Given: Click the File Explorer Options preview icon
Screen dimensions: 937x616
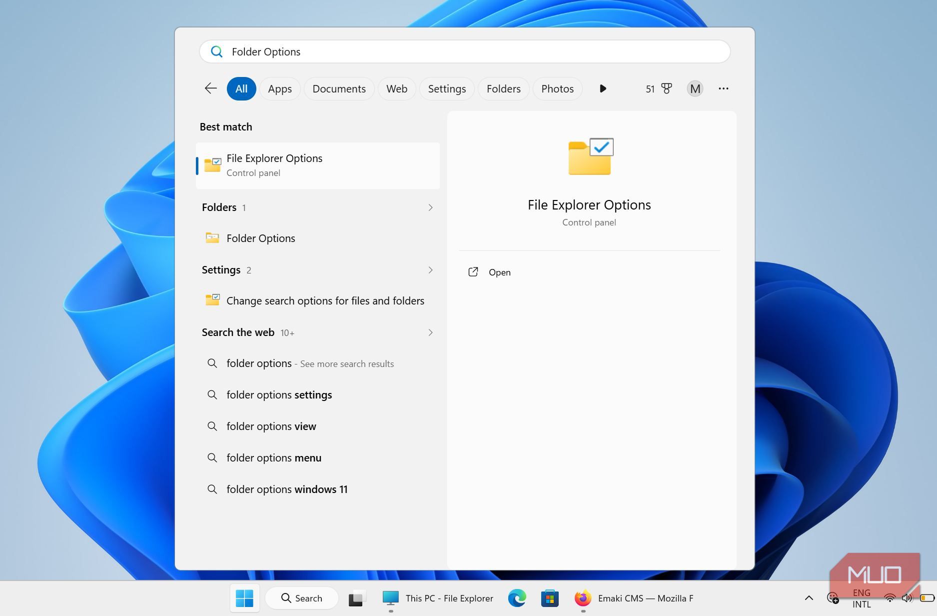Looking at the screenshot, I should 591,156.
